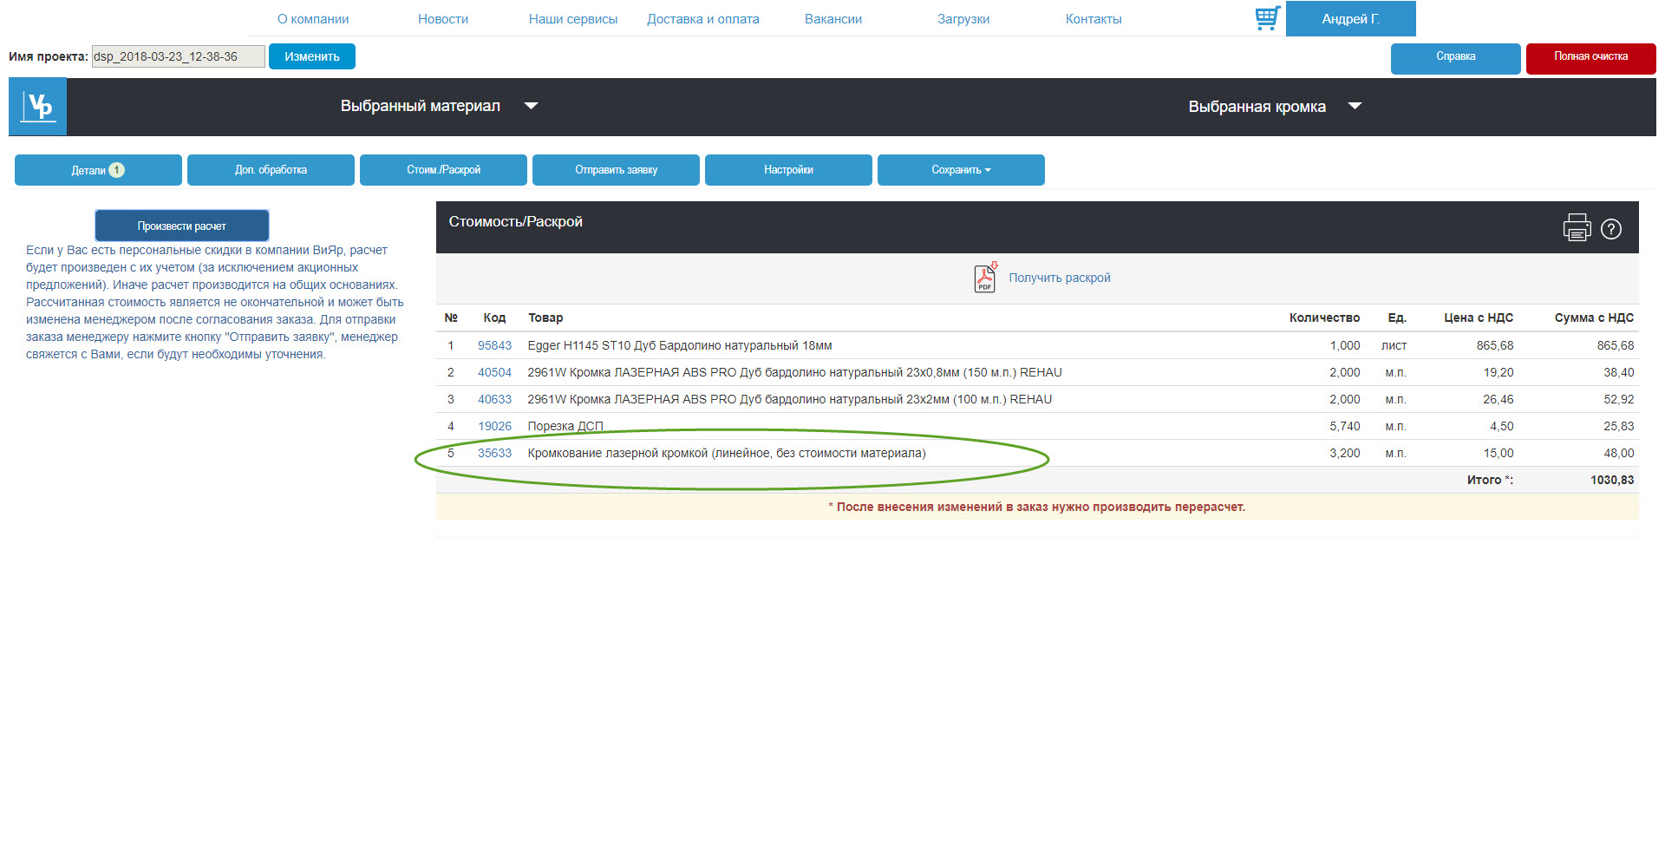The width and height of the screenshot is (1665, 845).
Task: Go to Доставка и оплата page
Action: [x=703, y=19]
